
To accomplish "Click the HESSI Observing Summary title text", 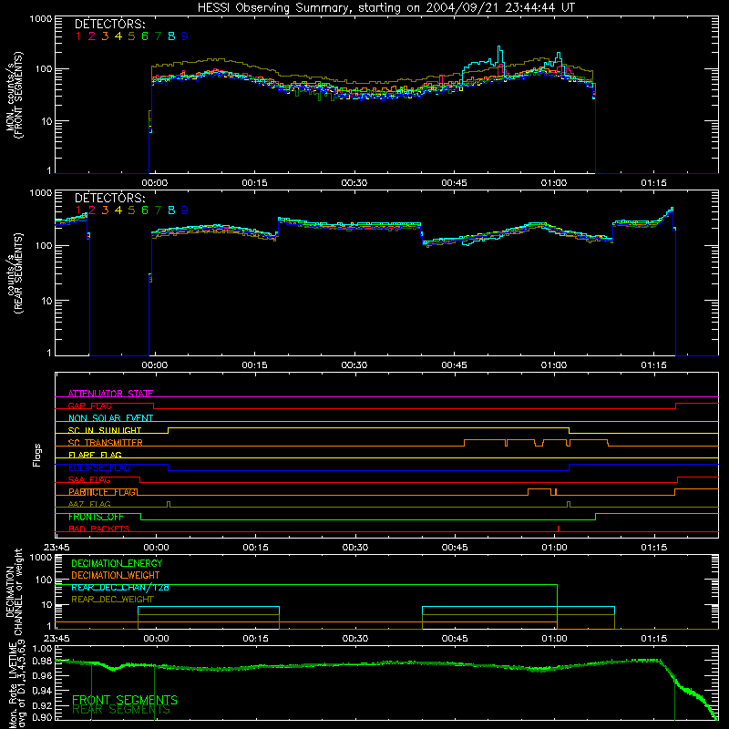I will point(386,8).
